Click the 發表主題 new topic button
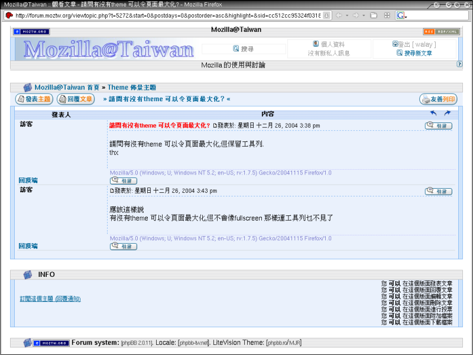The image size is (473, 355). click(x=34, y=99)
